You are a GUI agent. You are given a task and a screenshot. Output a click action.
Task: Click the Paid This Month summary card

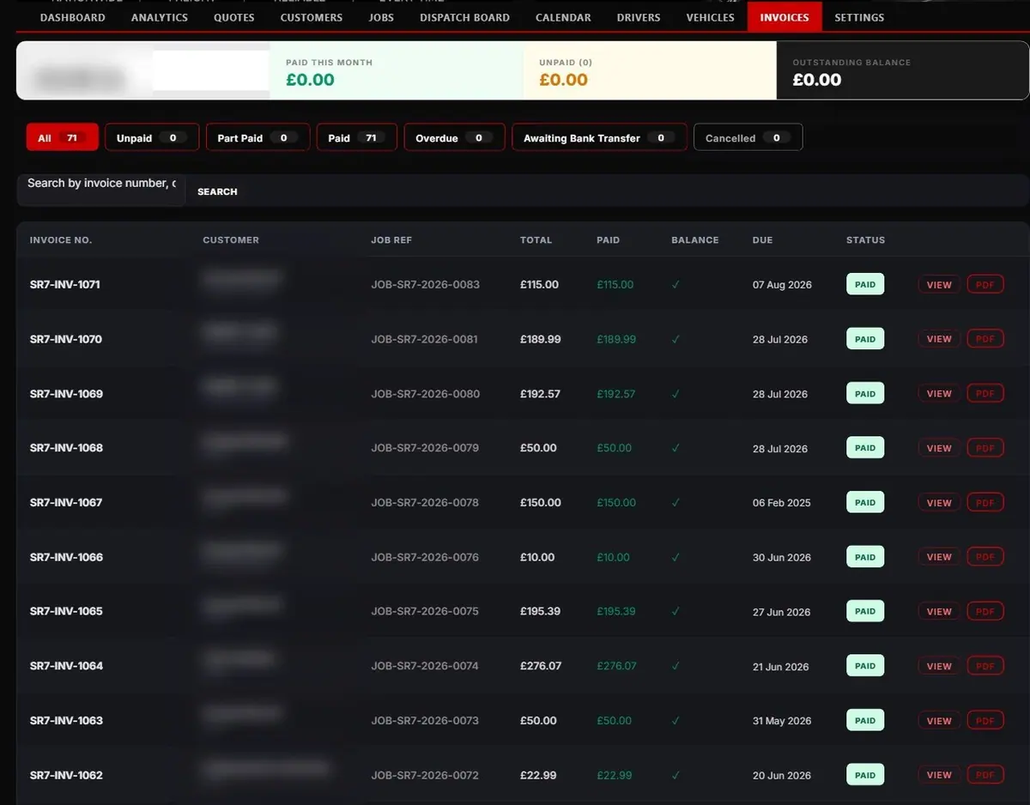click(x=397, y=70)
